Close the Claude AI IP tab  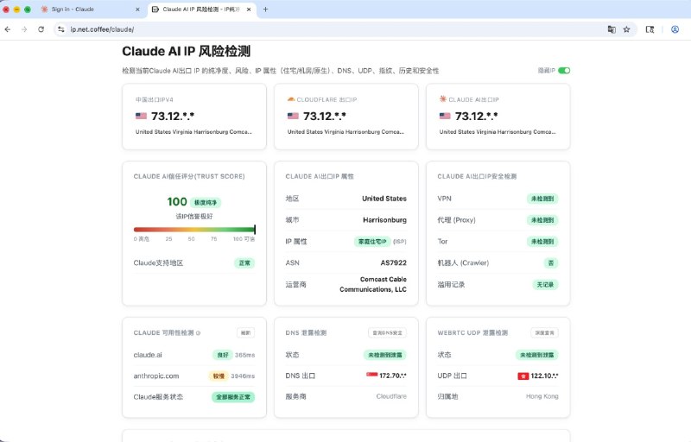(249, 9)
